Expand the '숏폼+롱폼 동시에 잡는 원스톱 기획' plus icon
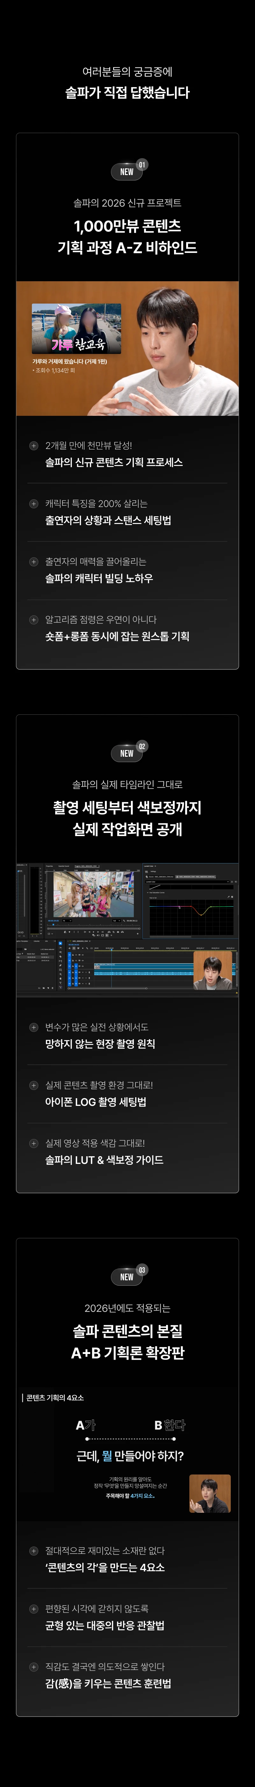 (x=33, y=620)
